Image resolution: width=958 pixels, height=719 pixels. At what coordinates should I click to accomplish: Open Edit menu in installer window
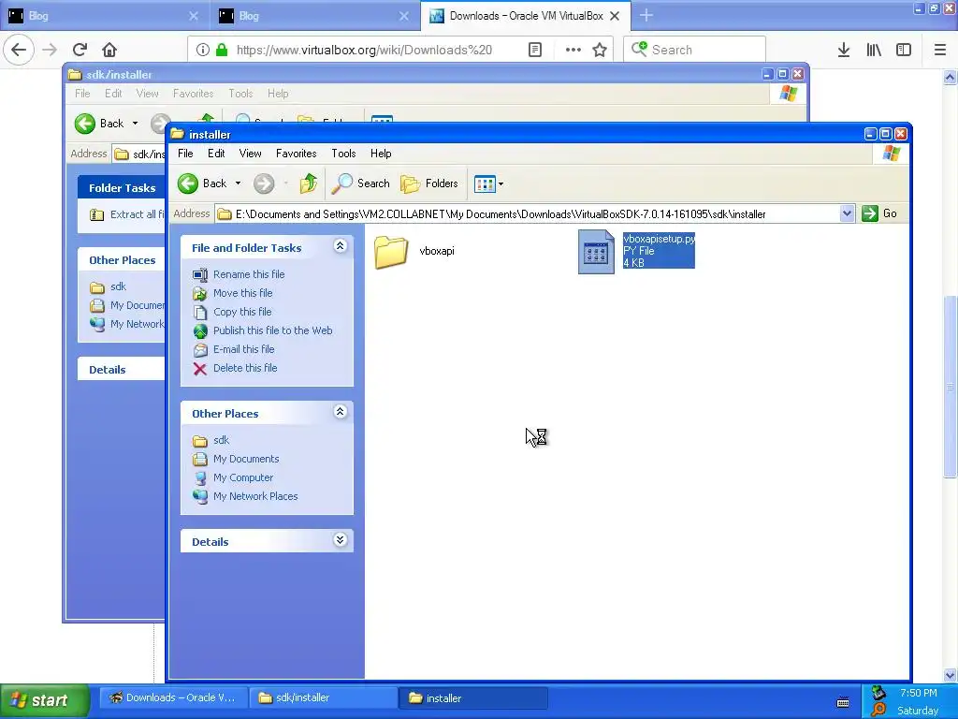(x=216, y=154)
